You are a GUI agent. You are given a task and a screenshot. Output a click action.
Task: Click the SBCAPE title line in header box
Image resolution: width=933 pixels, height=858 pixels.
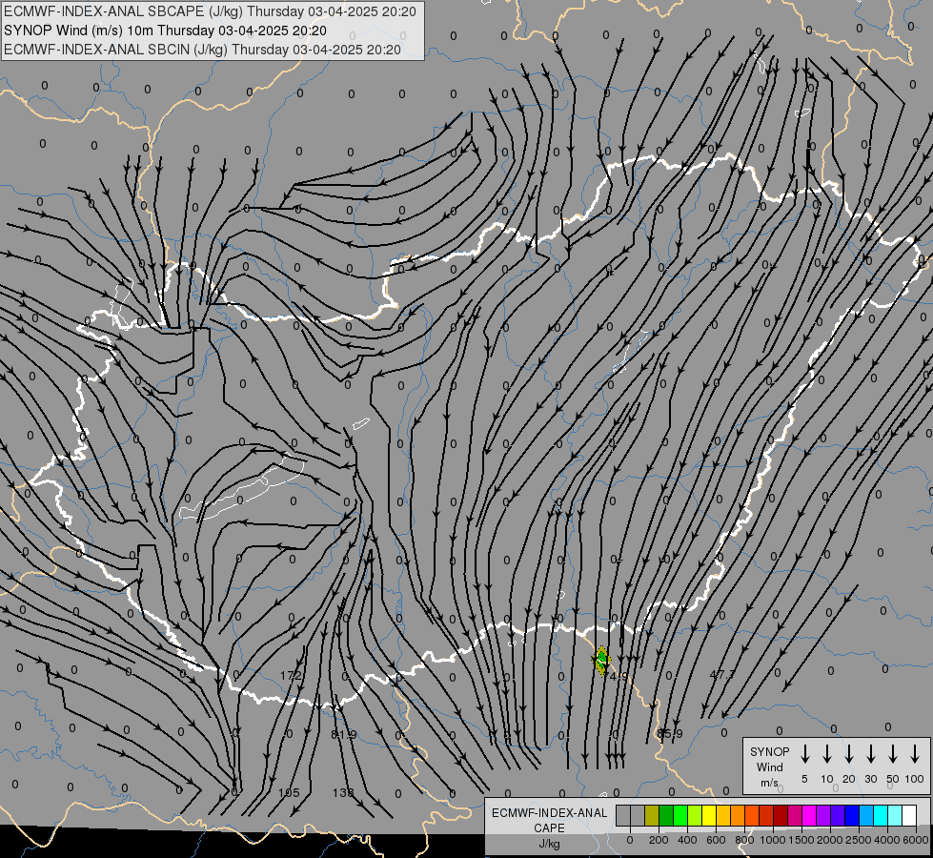(x=210, y=11)
